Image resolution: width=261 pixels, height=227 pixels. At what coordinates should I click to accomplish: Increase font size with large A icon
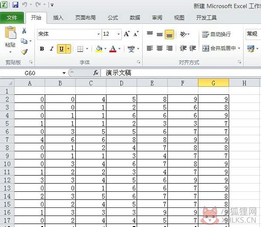pos(127,34)
